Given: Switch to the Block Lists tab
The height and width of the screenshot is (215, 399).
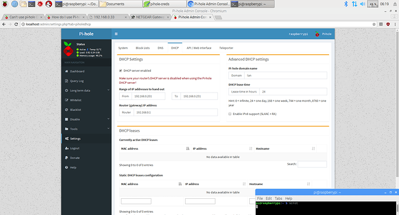Looking at the screenshot, I should point(143,48).
